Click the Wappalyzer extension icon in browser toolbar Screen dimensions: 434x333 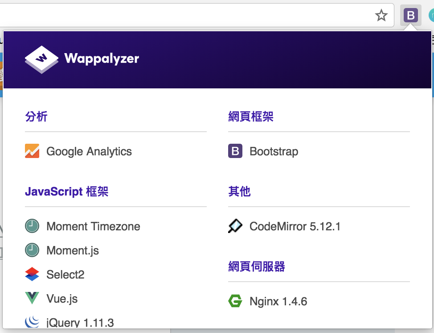coord(411,15)
